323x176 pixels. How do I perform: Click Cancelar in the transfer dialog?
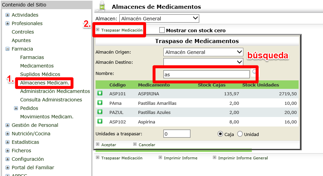pyautogui.click(x=147, y=145)
